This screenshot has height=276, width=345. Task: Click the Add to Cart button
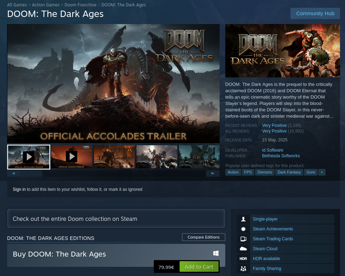[199, 266]
